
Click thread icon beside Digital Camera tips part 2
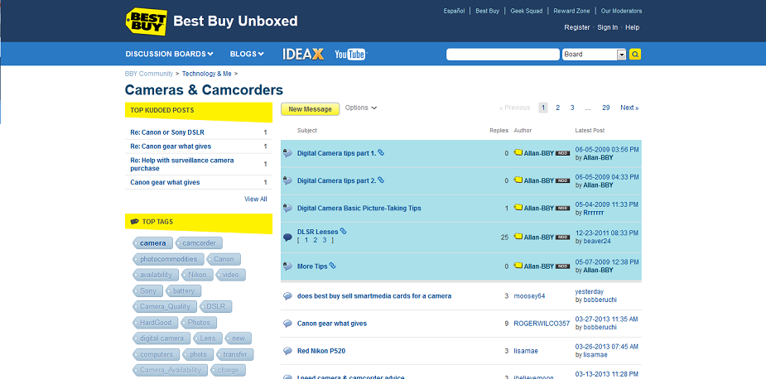(x=287, y=180)
